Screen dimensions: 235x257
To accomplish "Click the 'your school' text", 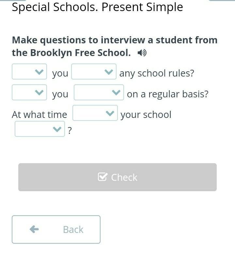I will tap(146, 115).
